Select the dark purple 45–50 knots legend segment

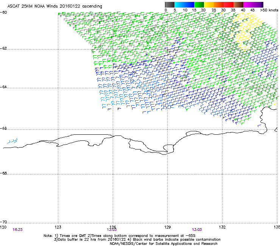(x=258, y=5)
